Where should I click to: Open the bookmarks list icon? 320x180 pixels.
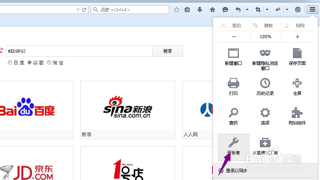[x=187, y=10]
